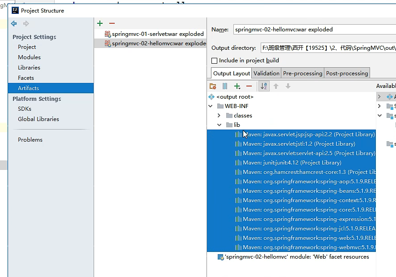Screen dimensions: 396x277
Task: Add a new artifact with green plus
Action: tap(100, 23)
